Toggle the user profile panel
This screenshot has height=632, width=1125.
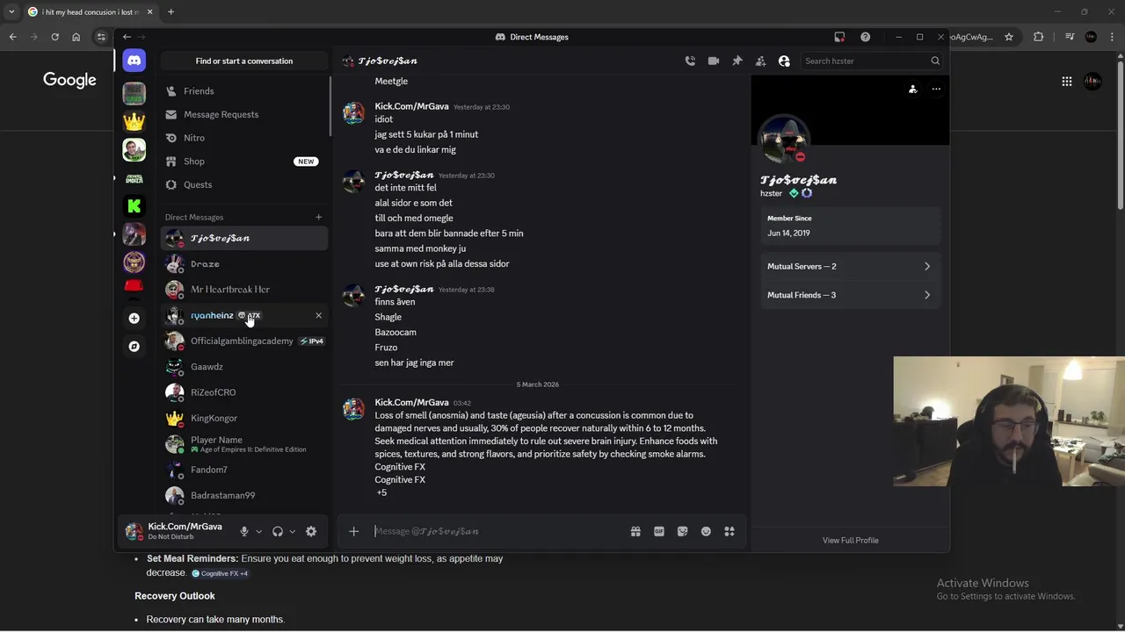click(x=784, y=61)
